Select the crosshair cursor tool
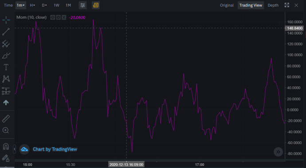Screen dimensions: 306x168 pyautogui.click(x=6, y=20)
